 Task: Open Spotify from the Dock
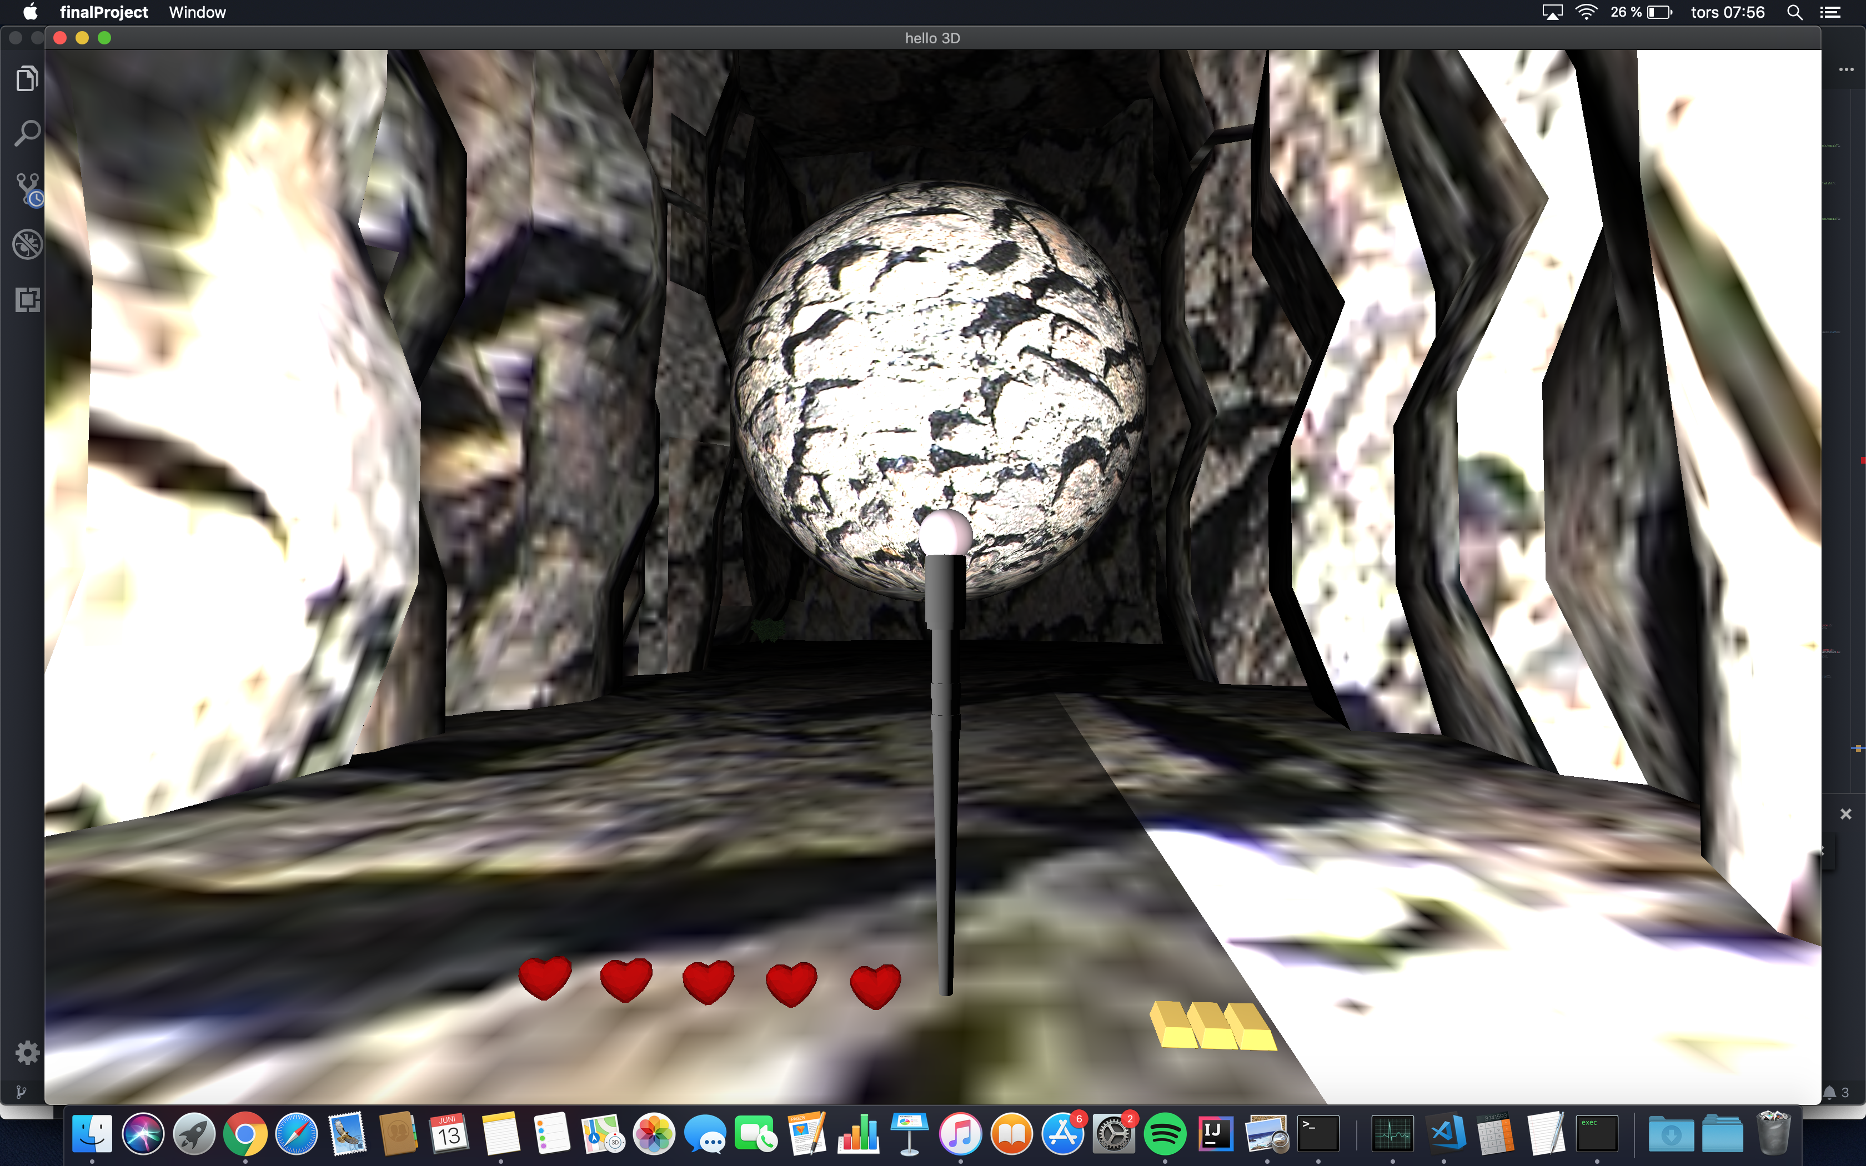click(1165, 1134)
